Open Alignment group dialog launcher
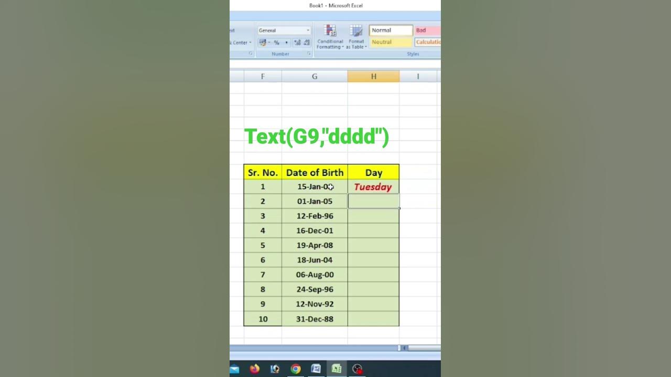The image size is (671, 377). point(251,54)
